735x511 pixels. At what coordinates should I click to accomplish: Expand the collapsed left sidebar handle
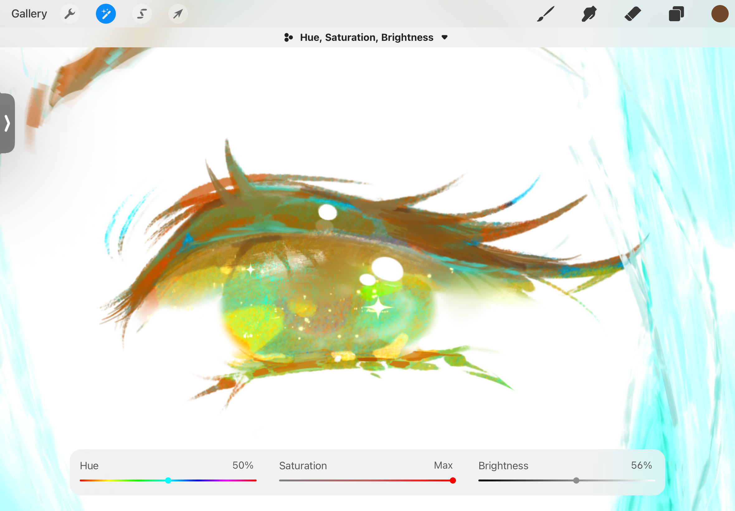click(x=7, y=123)
